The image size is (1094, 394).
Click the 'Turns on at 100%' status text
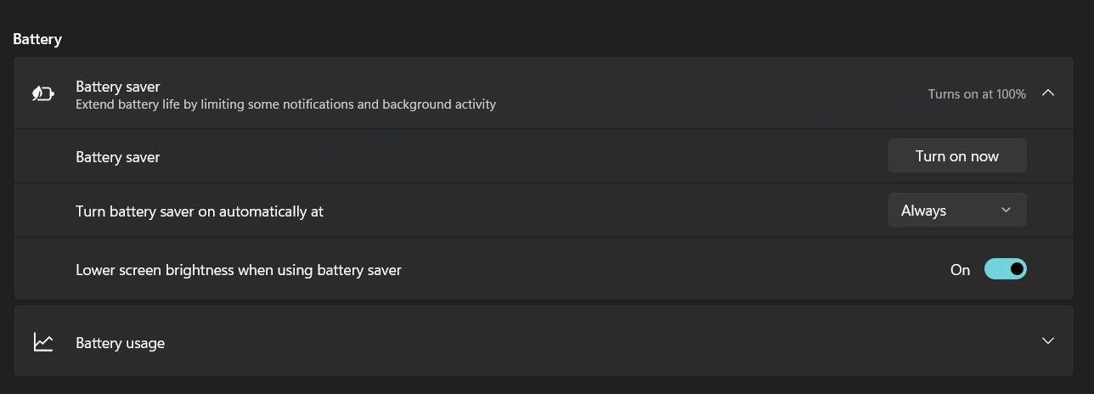click(x=977, y=94)
